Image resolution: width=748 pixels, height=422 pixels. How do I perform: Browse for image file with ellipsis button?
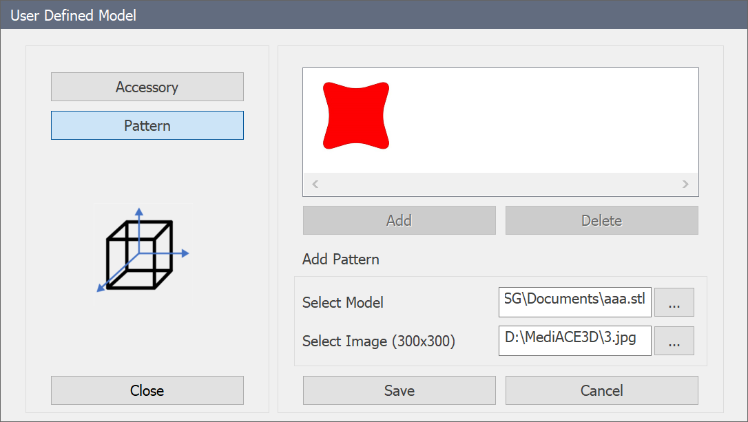point(674,341)
